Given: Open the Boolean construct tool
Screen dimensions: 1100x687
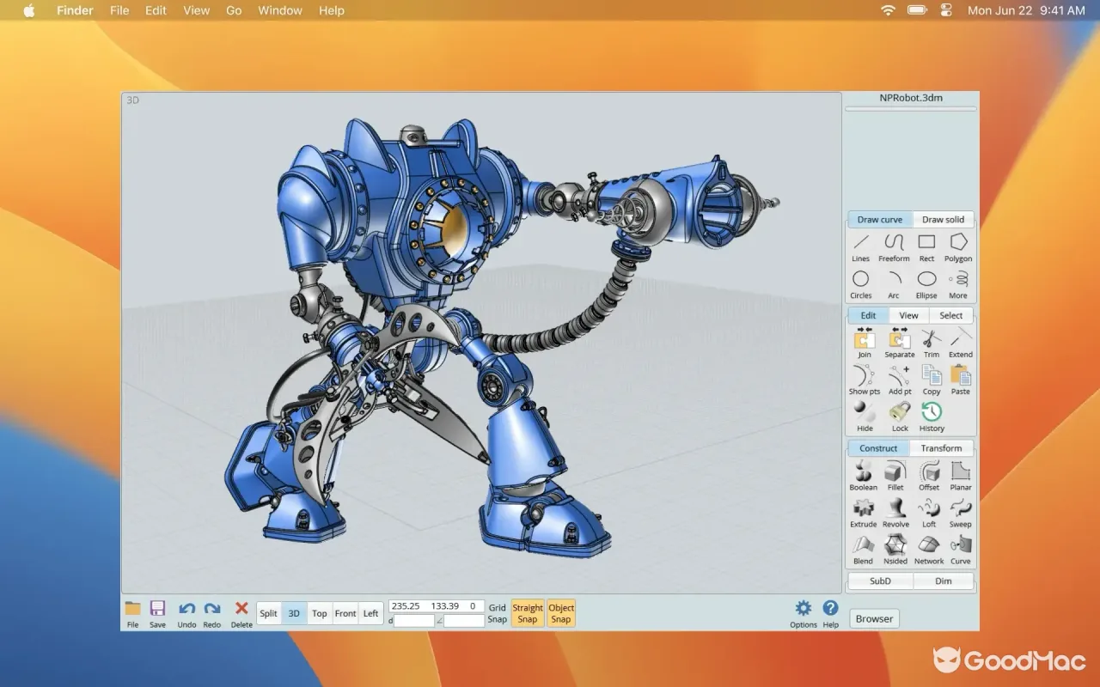Looking at the screenshot, I should pyautogui.click(x=864, y=476).
